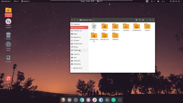The image size is (183, 103).
Task: Open the grey circle app in dock
Action: pos(76,100)
